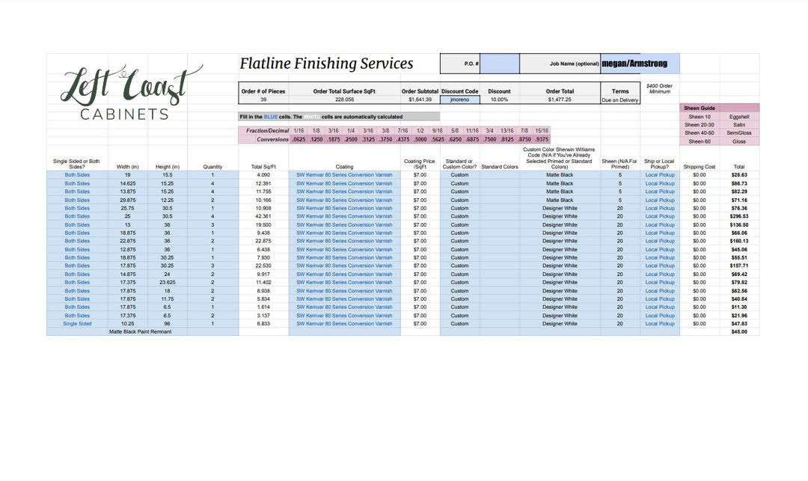Click 'Matte Black' in the $71.16 row
808x481 pixels.
coord(560,200)
